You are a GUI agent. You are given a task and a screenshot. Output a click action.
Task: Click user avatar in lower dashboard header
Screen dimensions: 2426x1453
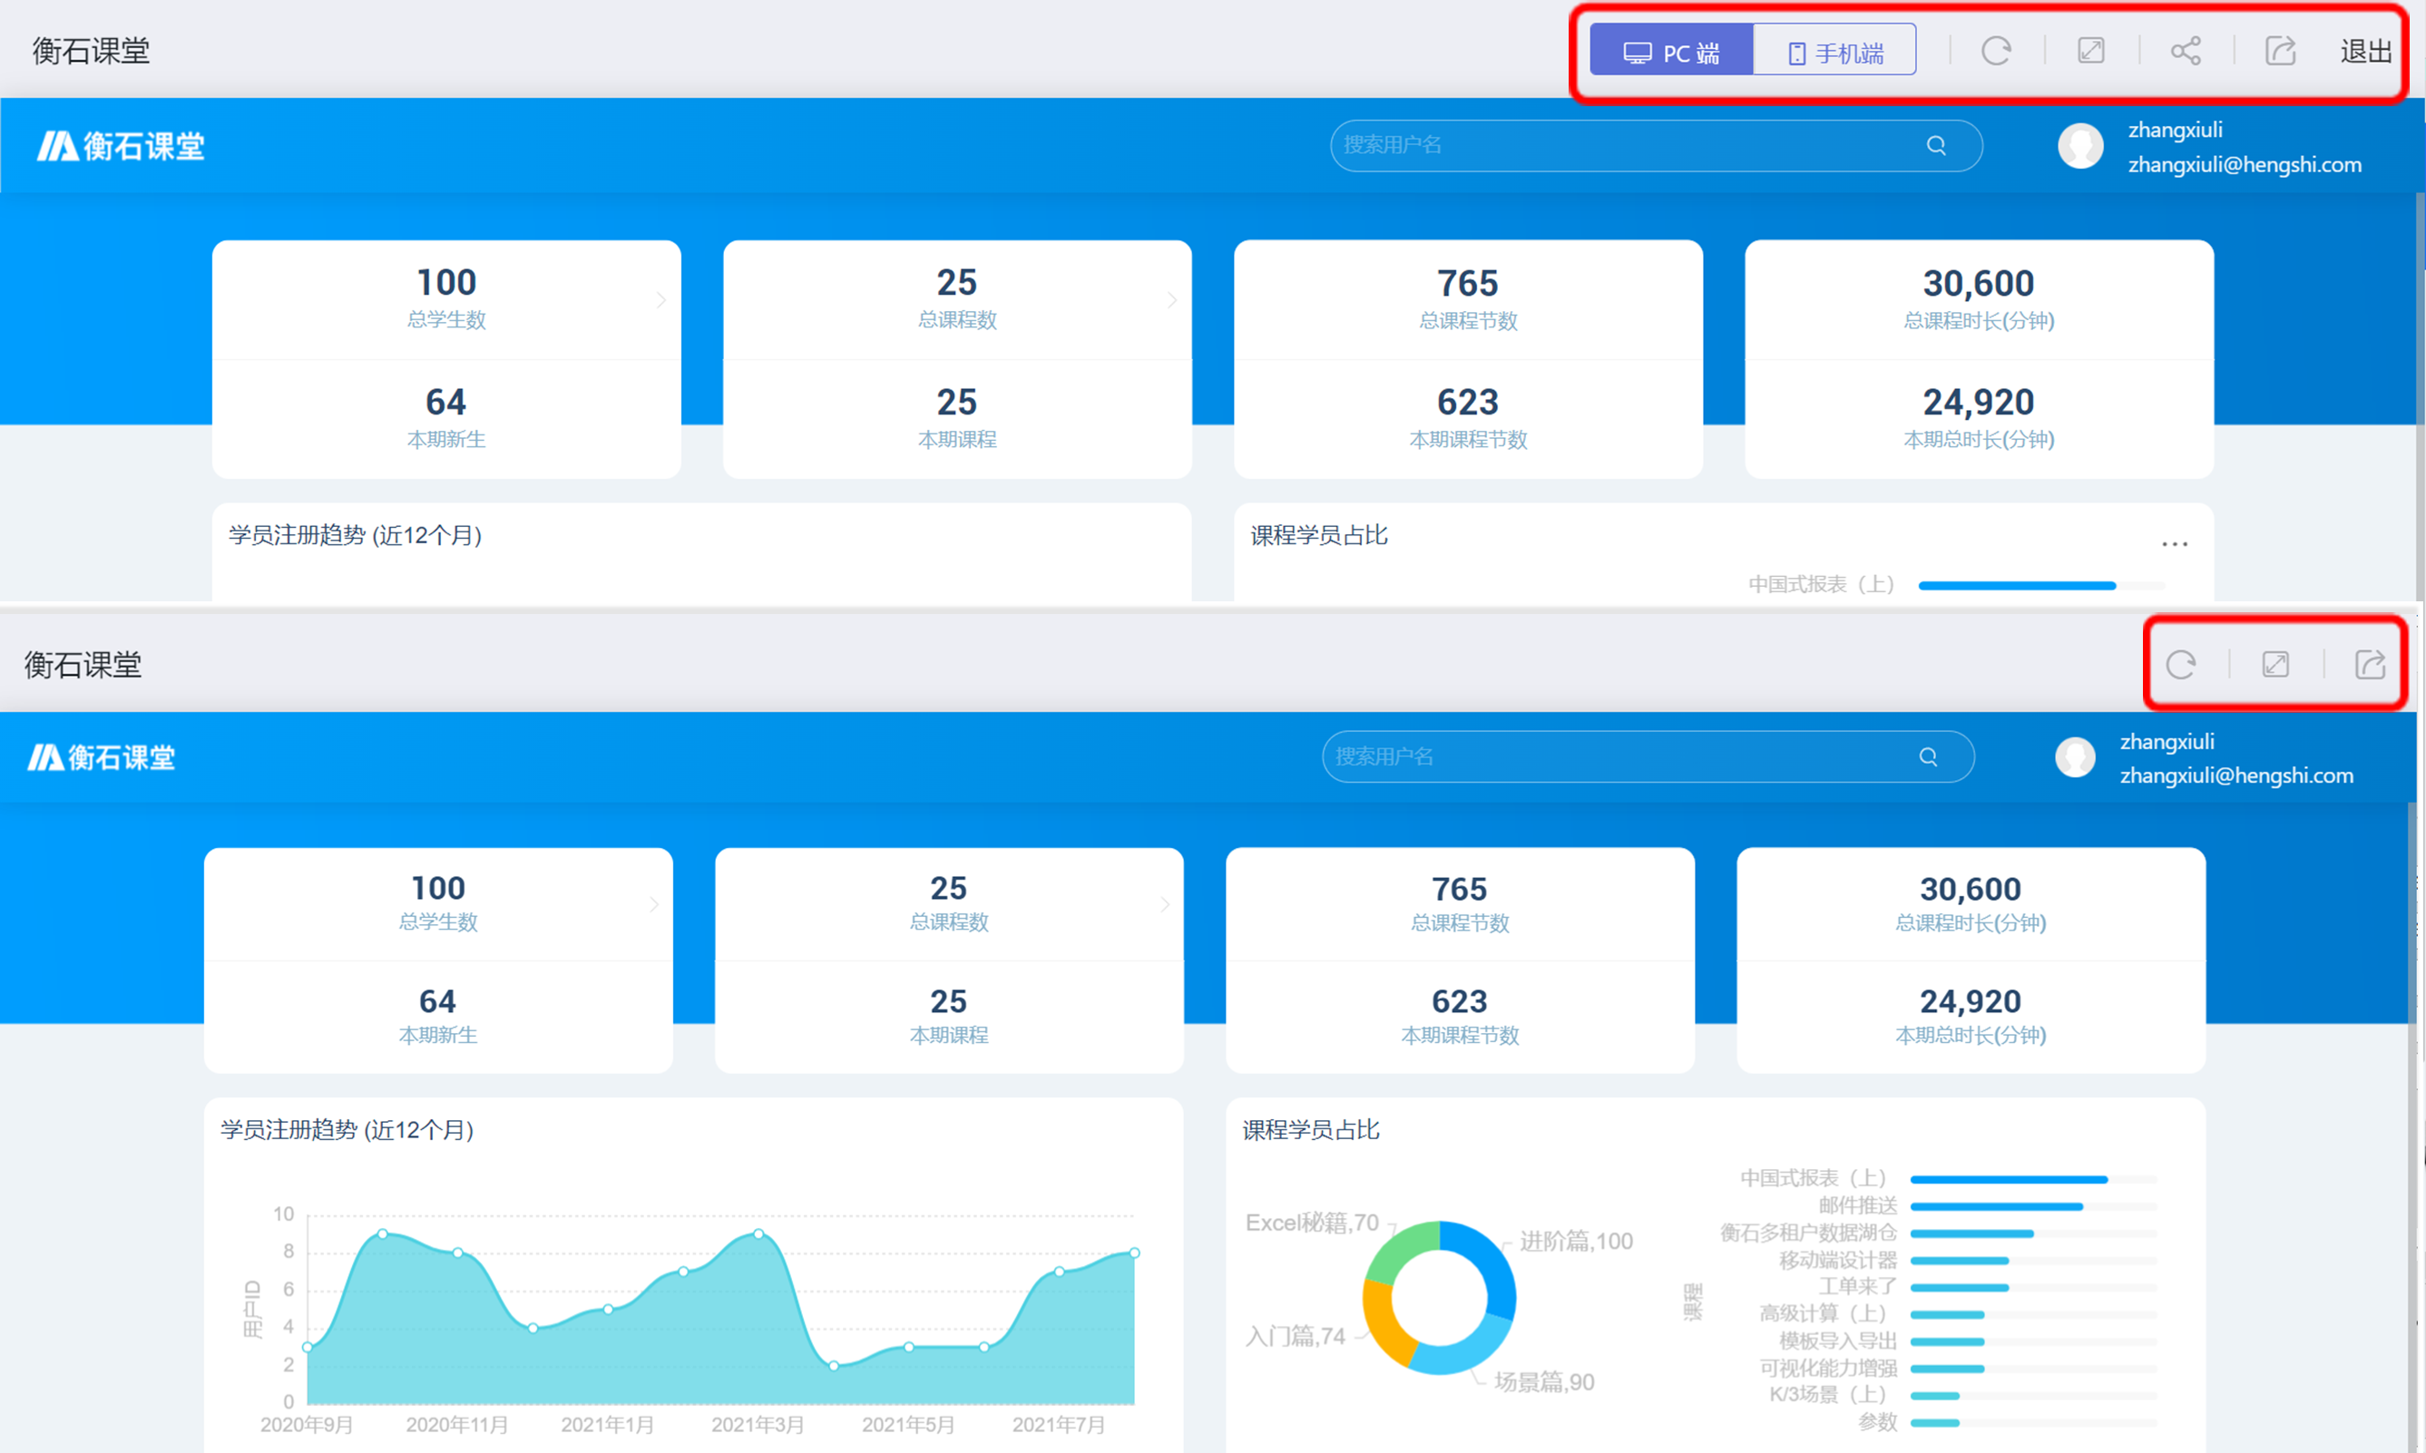[x=2074, y=756]
